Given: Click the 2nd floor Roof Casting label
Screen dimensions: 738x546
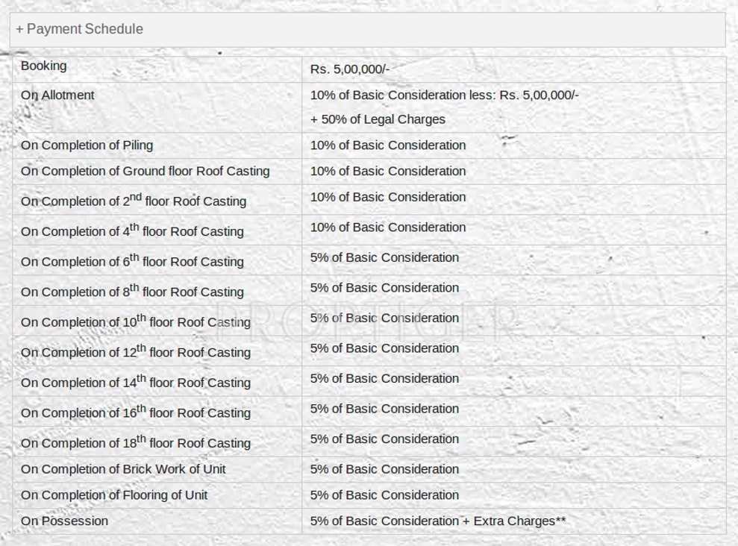Looking at the screenshot, I should click(x=133, y=201).
